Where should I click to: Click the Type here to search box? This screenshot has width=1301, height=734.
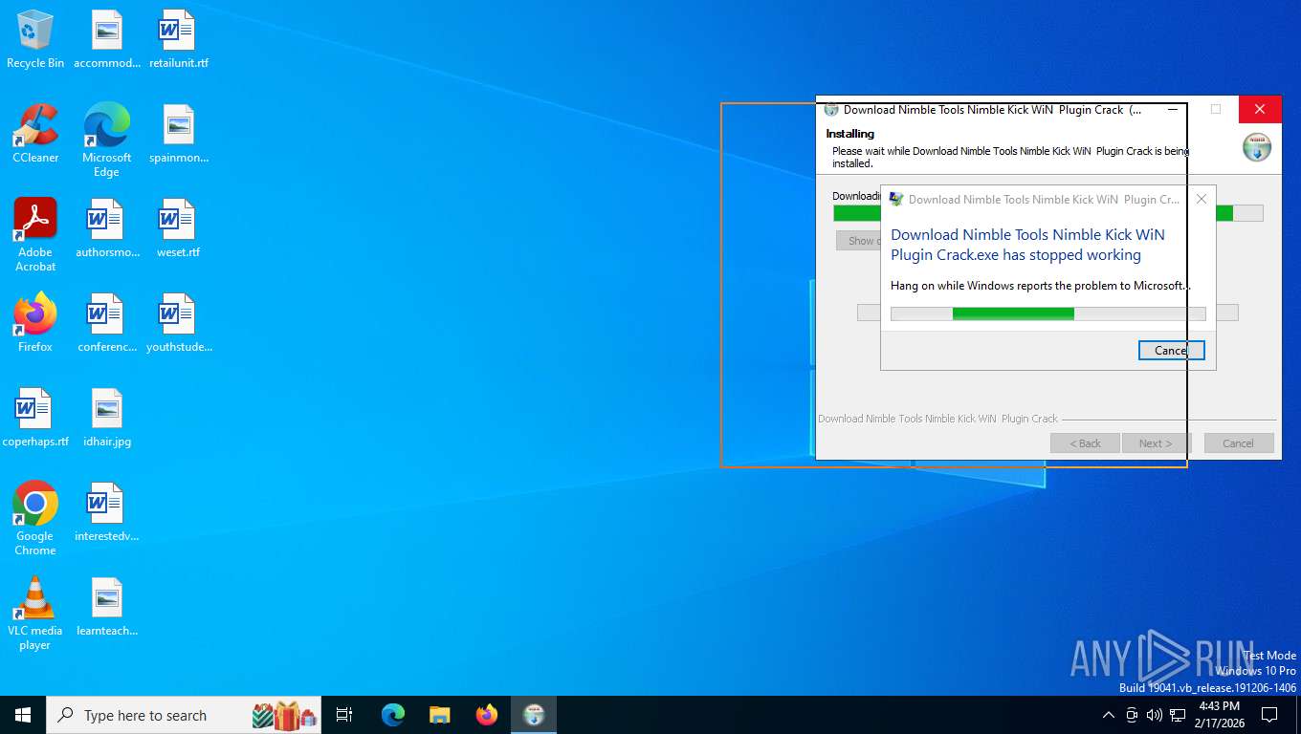[x=184, y=715]
